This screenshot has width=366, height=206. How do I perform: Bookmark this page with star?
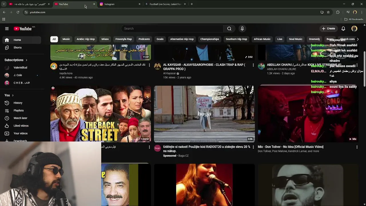[328, 12]
